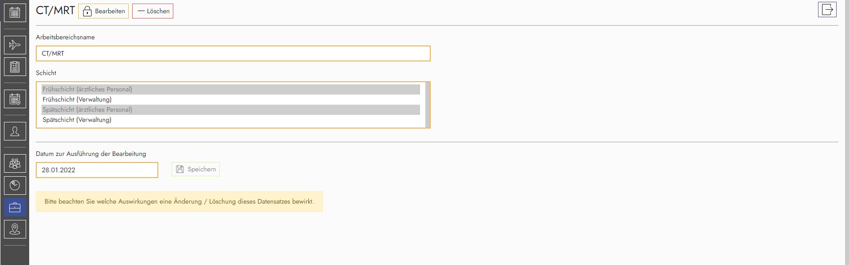Screen dimensions: 849x265
Task: Choose Spätschicht (Verwaltung) in Schicht list
Action: [230, 120]
